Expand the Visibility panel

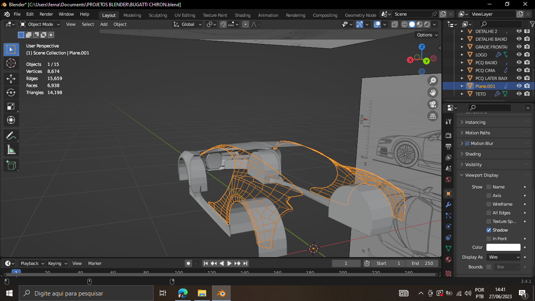(x=474, y=165)
